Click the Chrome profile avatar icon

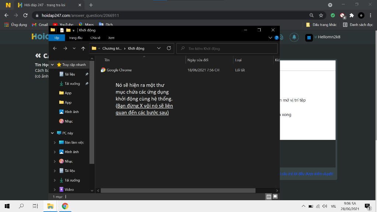(x=361, y=15)
